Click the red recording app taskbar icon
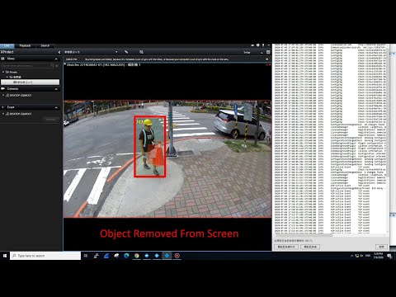The image size is (396, 297). tap(177, 256)
